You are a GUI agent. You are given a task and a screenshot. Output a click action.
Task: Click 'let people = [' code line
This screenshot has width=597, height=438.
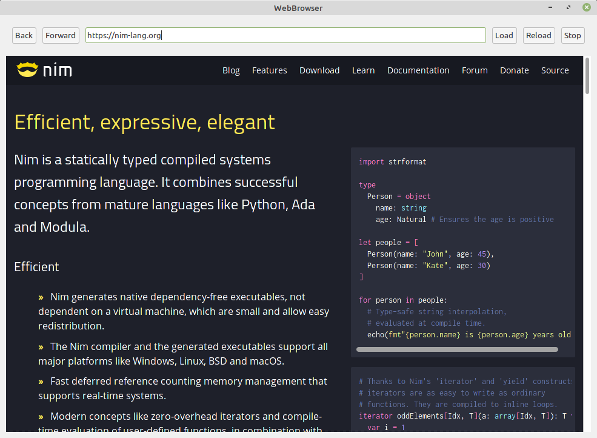(389, 243)
